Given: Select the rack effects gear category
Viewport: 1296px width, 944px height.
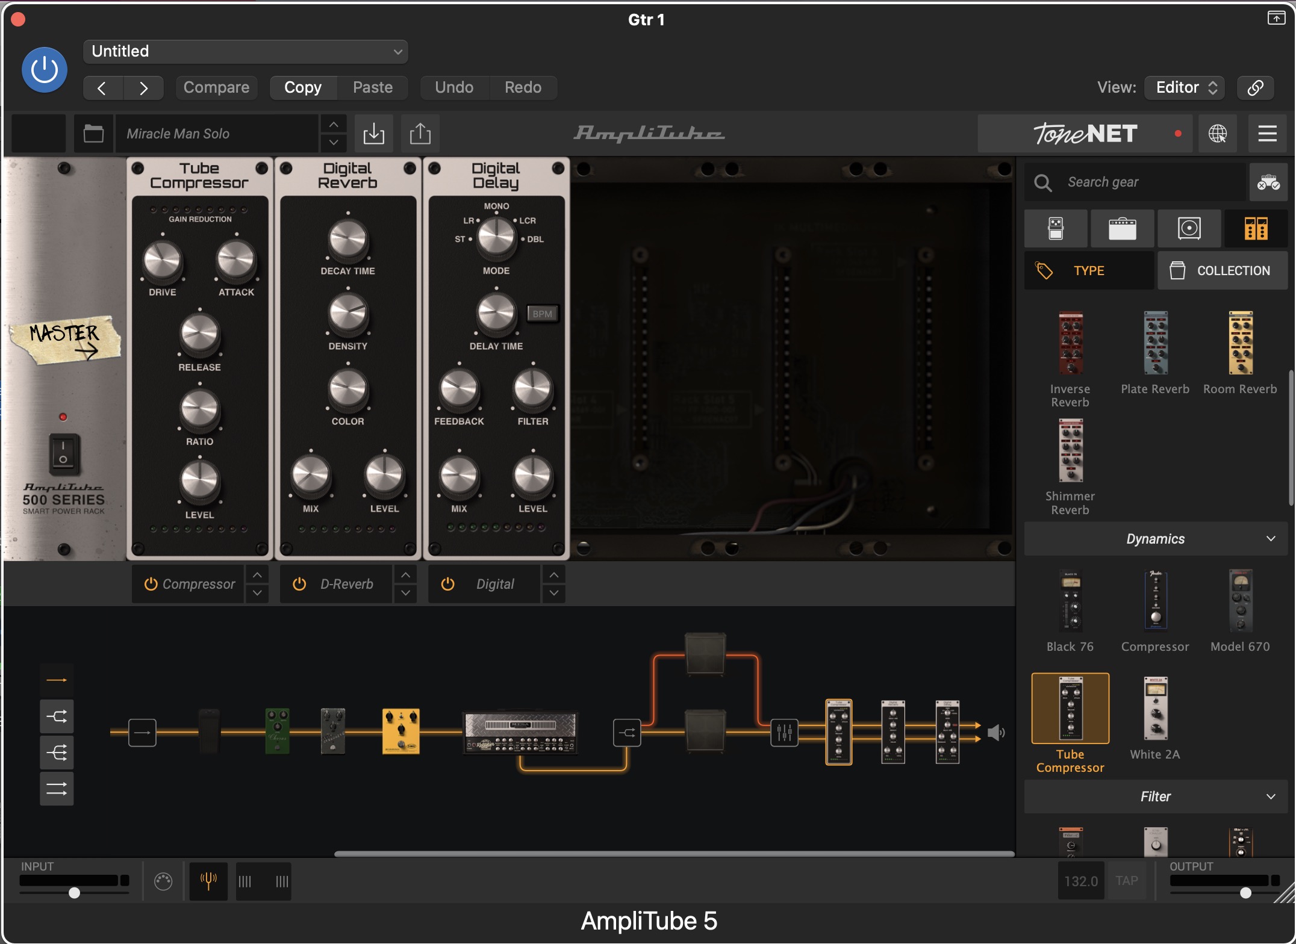Looking at the screenshot, I should [x=1256, y=229].
